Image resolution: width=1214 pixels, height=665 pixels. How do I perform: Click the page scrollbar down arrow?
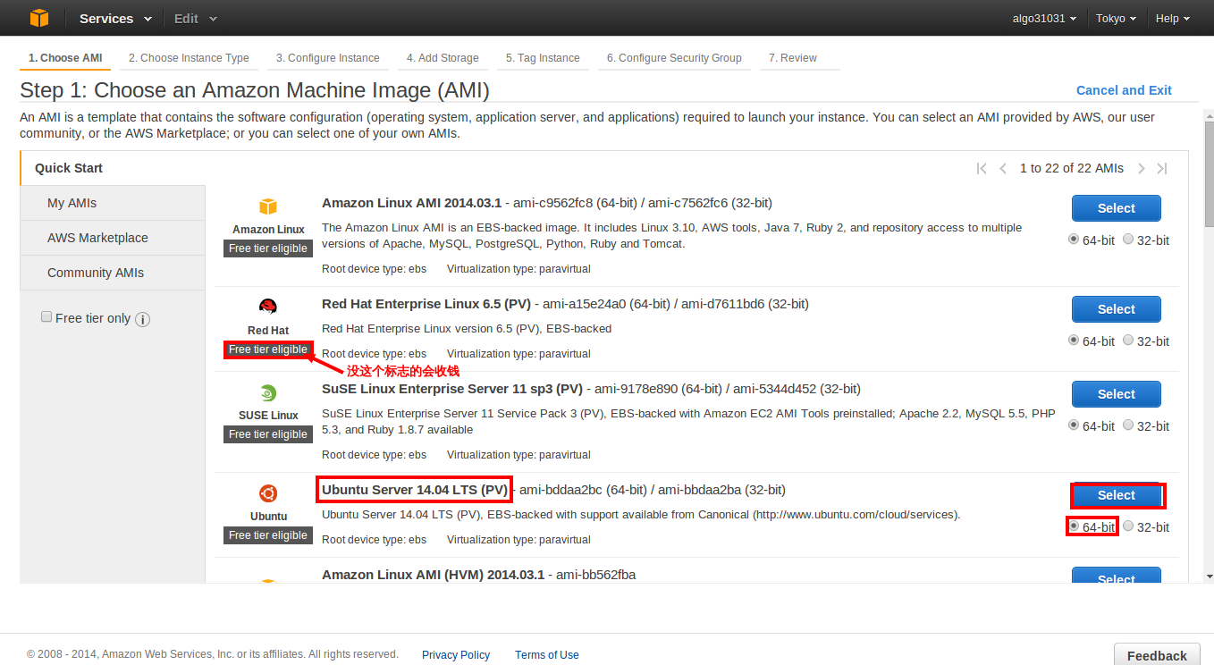pos(1209,577)
